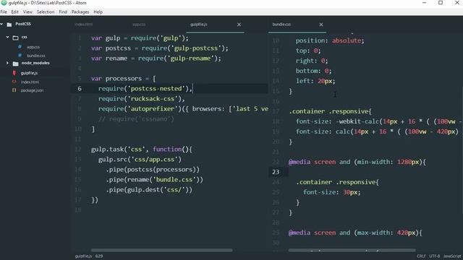Close the gulpfile.js tab
This screenshot has height=260, width=463.
(239, 25)
